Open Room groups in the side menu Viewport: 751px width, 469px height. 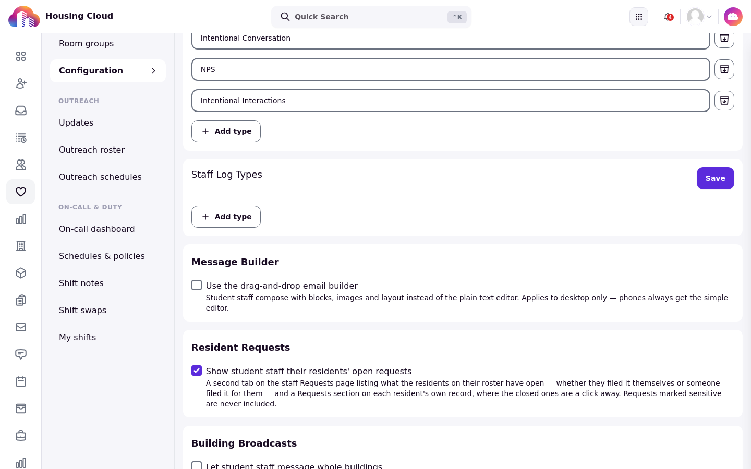[87, 44]
